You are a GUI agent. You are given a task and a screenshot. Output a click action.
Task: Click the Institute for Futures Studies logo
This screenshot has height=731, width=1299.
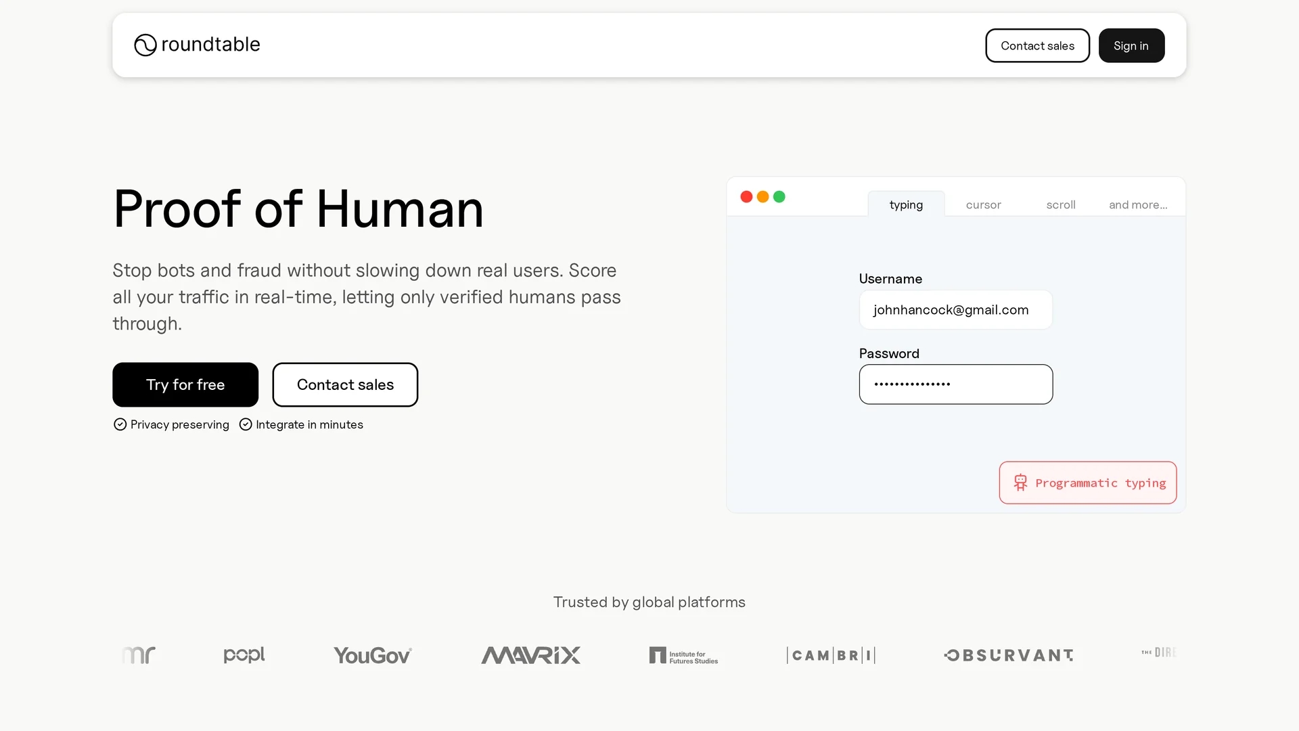pos(683,655)
